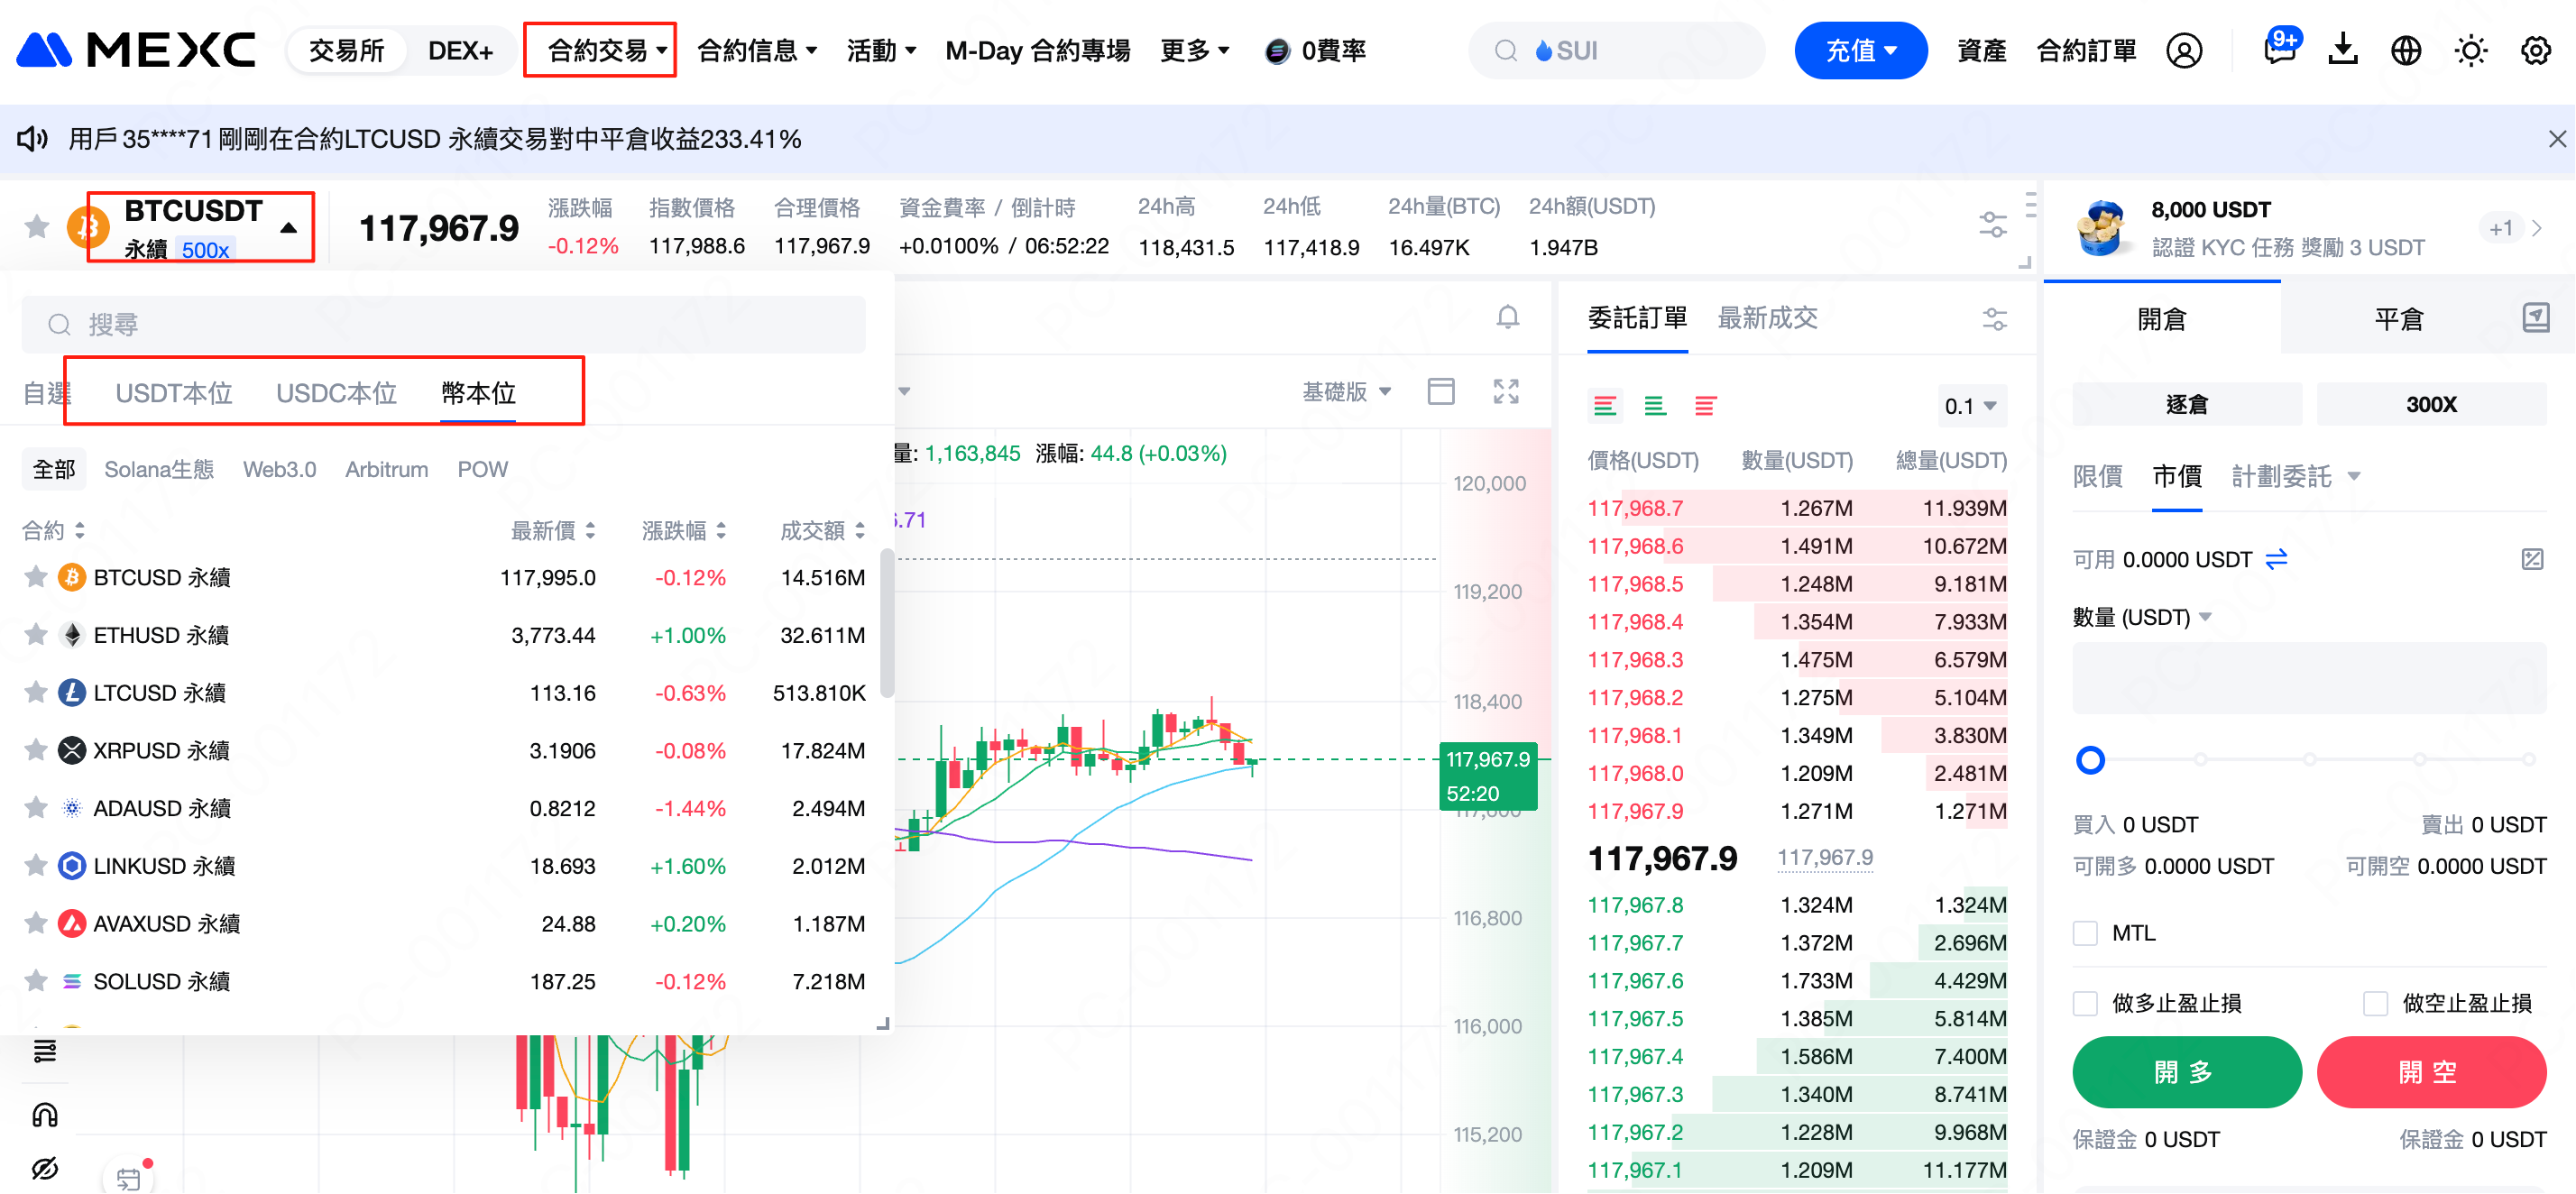Star the SOLUSD perpetual contract
Image resolution: width=2576 pixels, height=1194 pixels.
click(36, 981)
